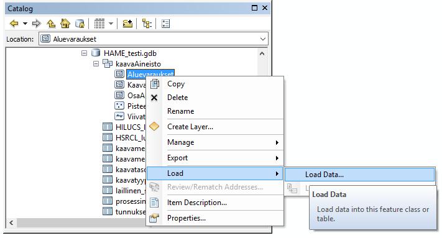The height and width of the screenshot is (238, 442).
Task: Close the Catalog window
Action: 265,8
